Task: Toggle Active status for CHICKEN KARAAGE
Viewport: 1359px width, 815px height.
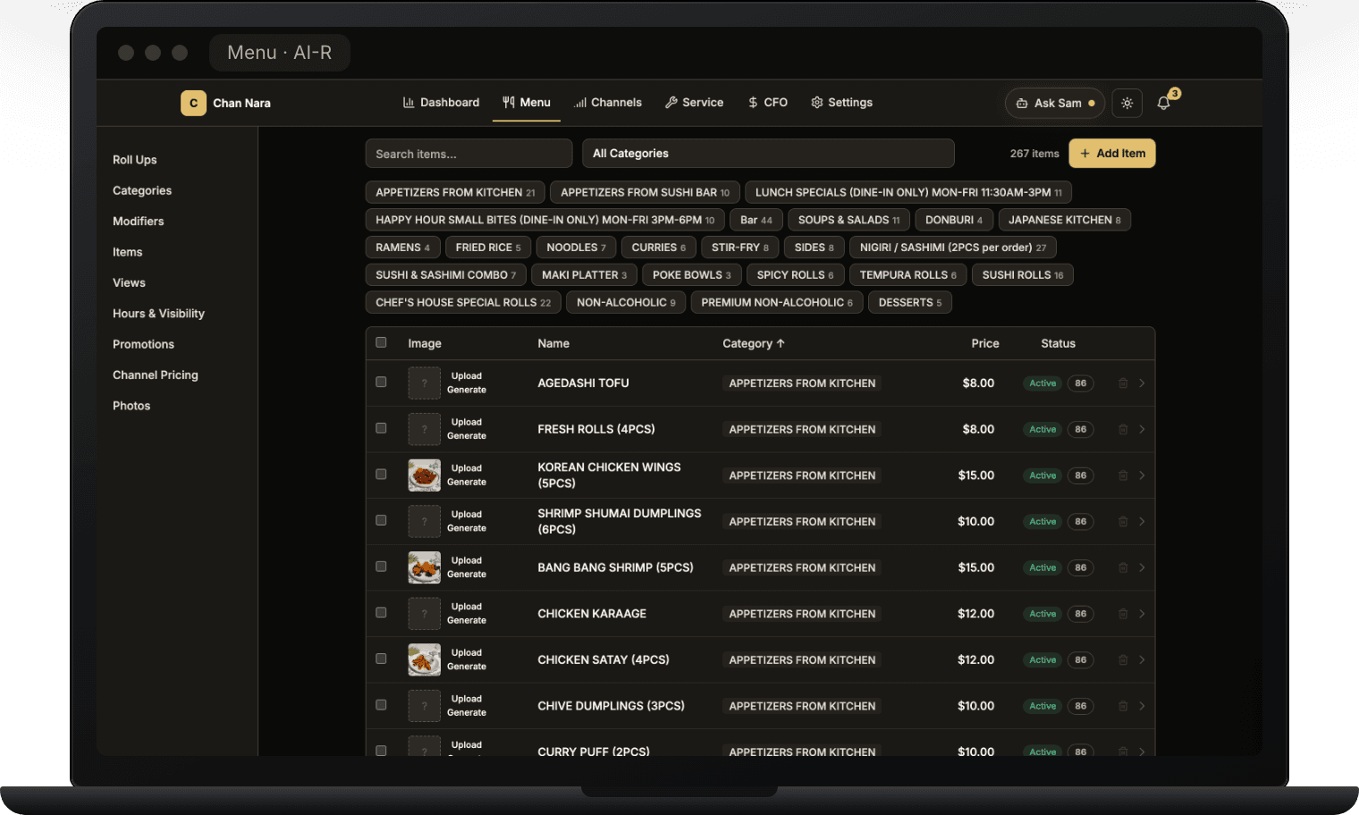Action: pos(1042,614)
